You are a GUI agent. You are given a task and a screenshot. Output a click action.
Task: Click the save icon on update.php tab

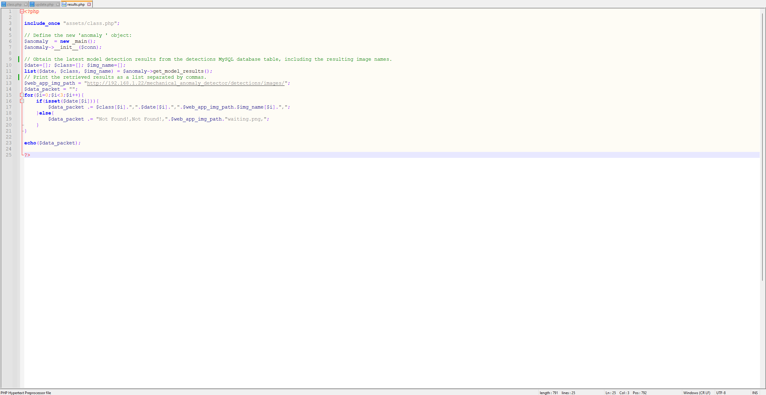tap(32, 4)
